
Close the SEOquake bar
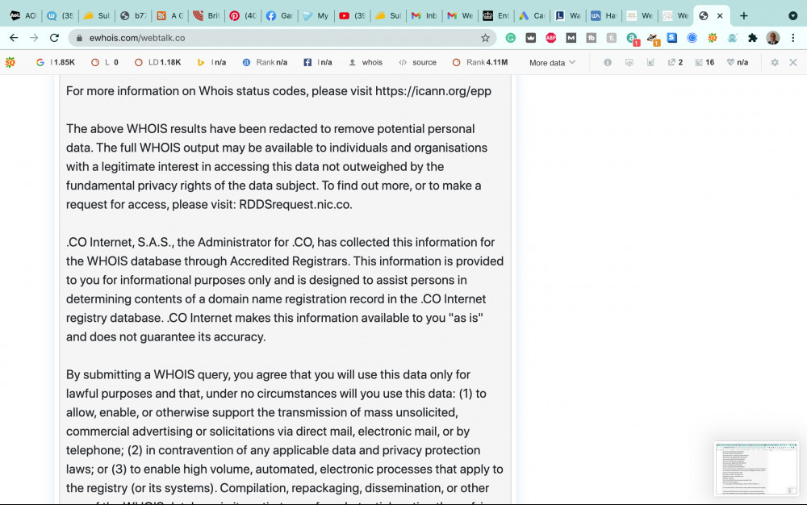793,62
